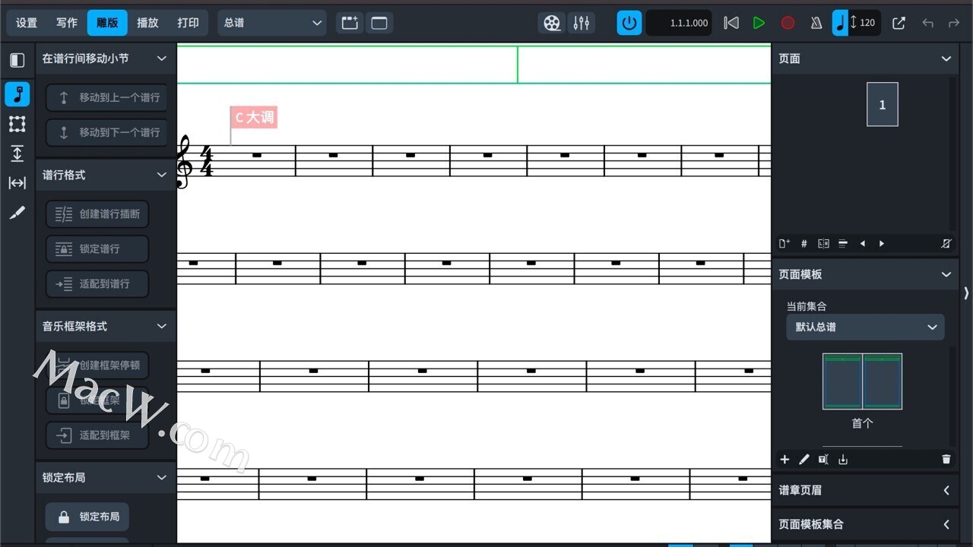Image resolution: width=973 pixels, height=547 pixels.
Task: Toggle the quarter-note fixed tempo mode button
Action: pyautogui.click(x=840, y=23)
